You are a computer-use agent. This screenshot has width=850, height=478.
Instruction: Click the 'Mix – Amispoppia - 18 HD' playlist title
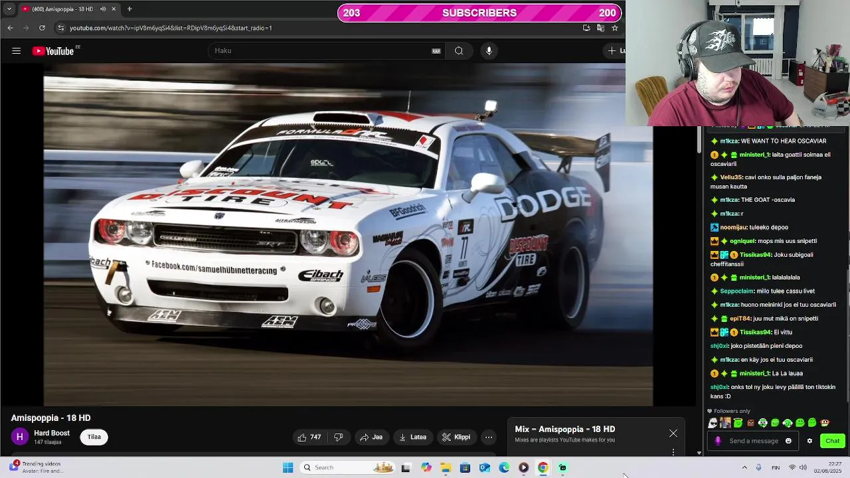pyautogui.click(x=565, y=429)
